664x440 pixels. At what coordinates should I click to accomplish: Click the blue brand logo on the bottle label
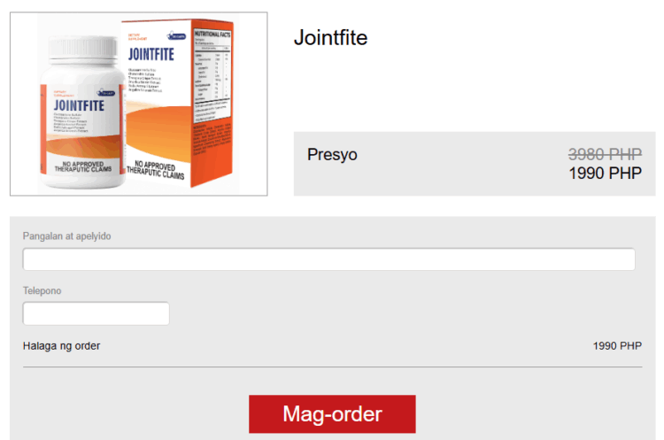pyautogui.click(x=106, y=93)
